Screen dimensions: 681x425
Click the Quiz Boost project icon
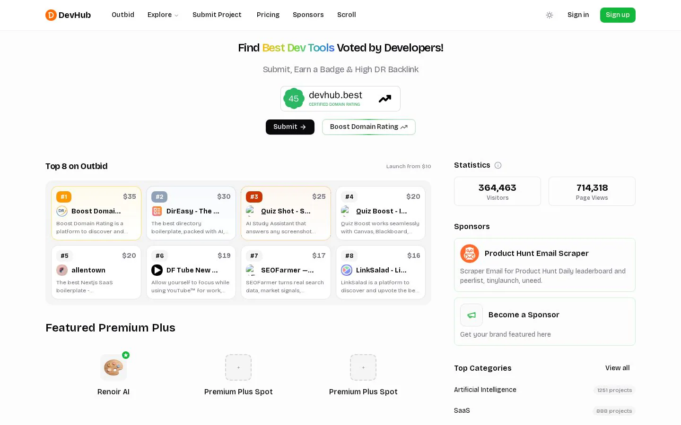346,211
